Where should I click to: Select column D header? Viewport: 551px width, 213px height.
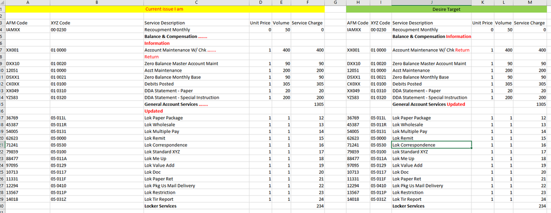point(261,2)
